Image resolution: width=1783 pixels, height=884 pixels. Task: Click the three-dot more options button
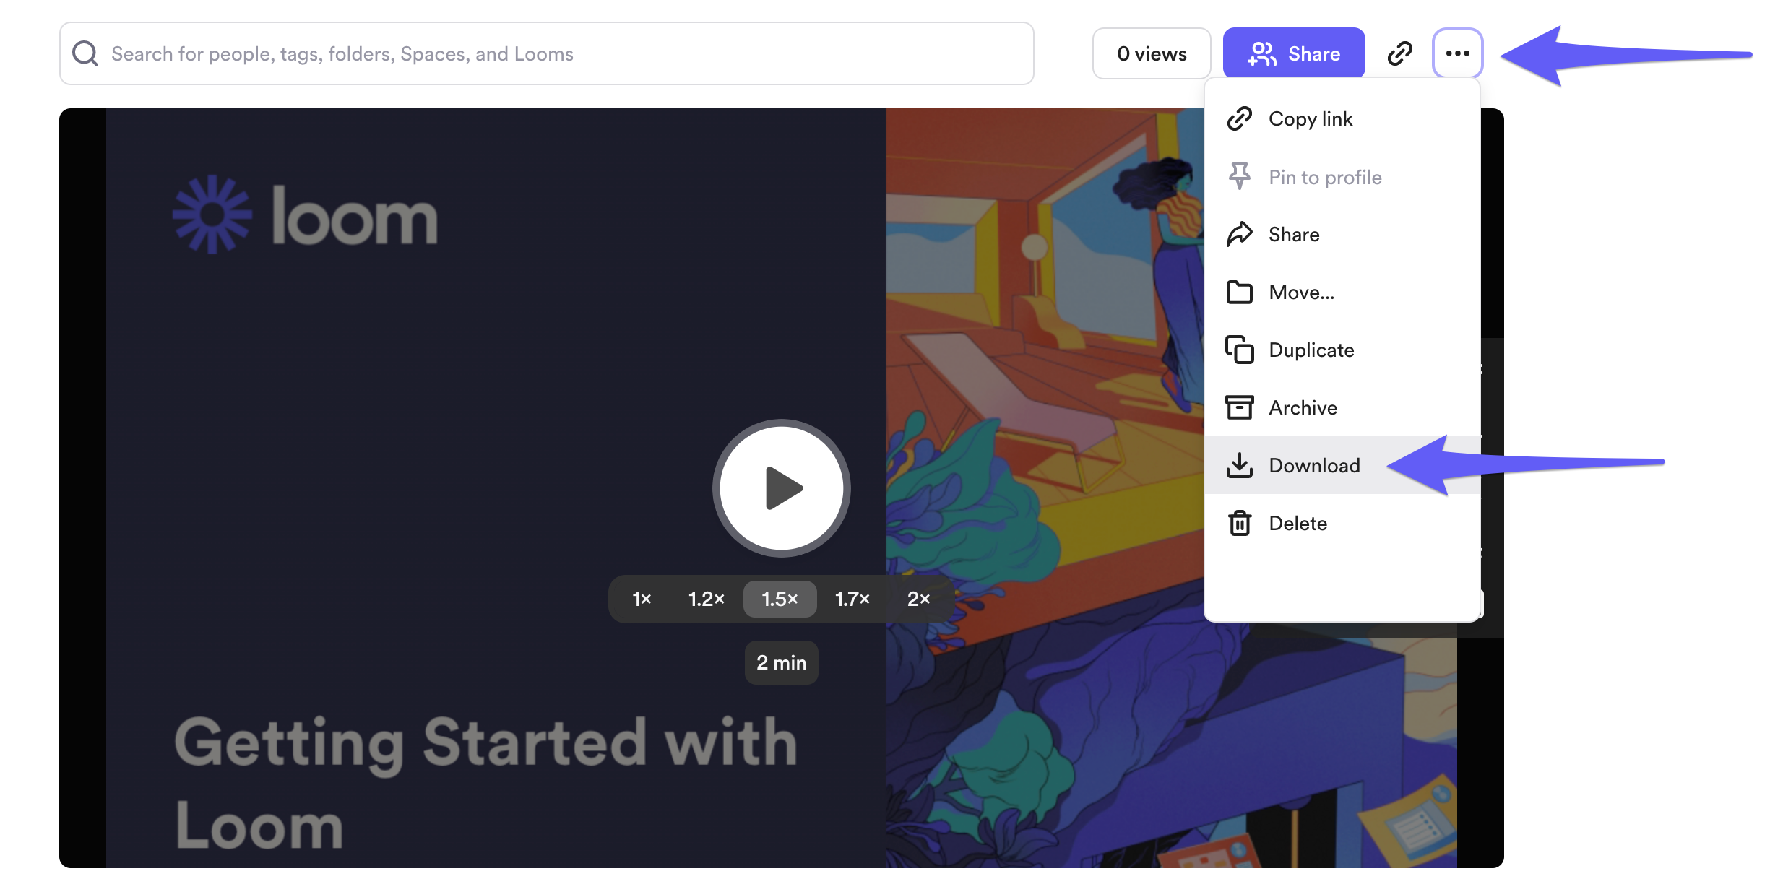pyautogui.click(x=1458, y=52)
